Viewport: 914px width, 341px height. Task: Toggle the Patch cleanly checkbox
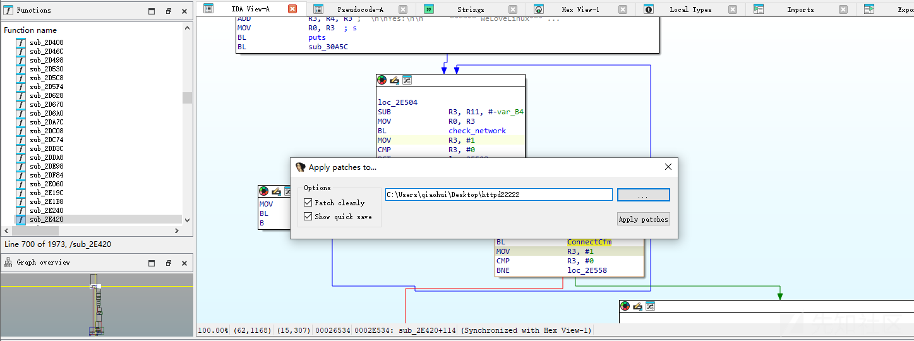308,203
